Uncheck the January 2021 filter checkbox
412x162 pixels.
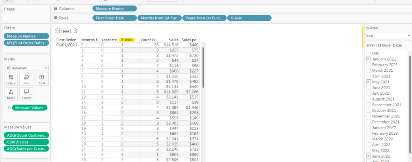pyautogui.click(x=369, y=59)
